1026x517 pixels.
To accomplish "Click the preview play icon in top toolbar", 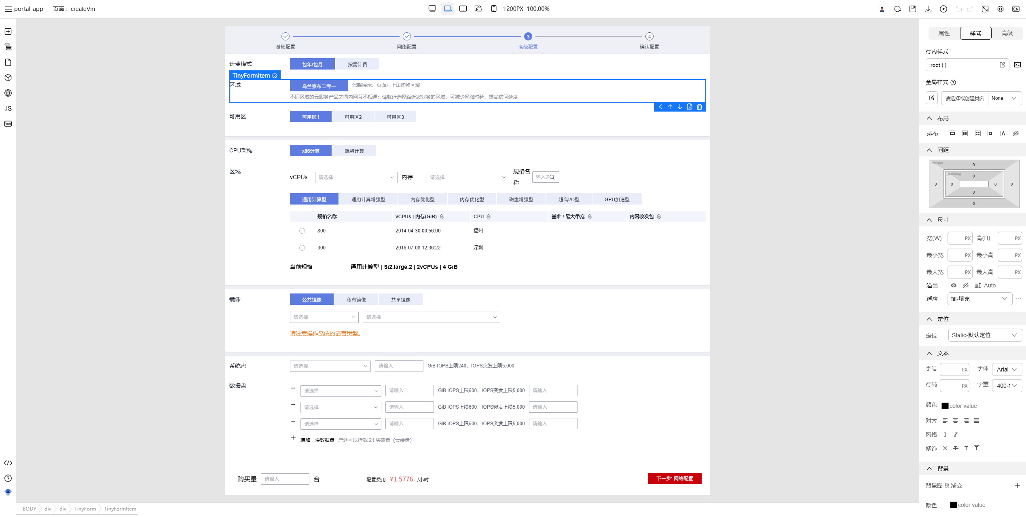I will 943,9.
